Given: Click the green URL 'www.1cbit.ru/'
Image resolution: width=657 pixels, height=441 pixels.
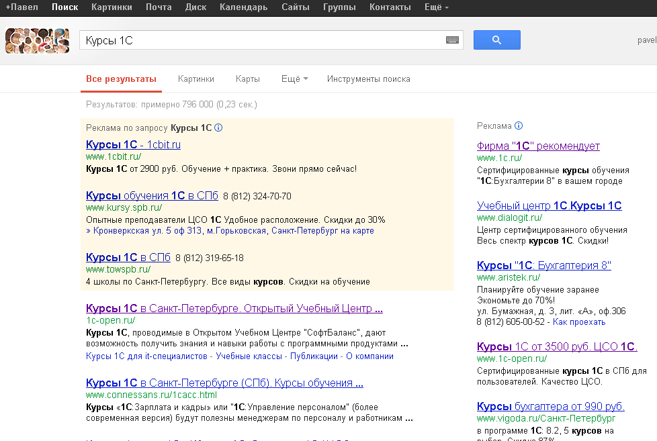Looking at the screenshot, I should 114,156.
